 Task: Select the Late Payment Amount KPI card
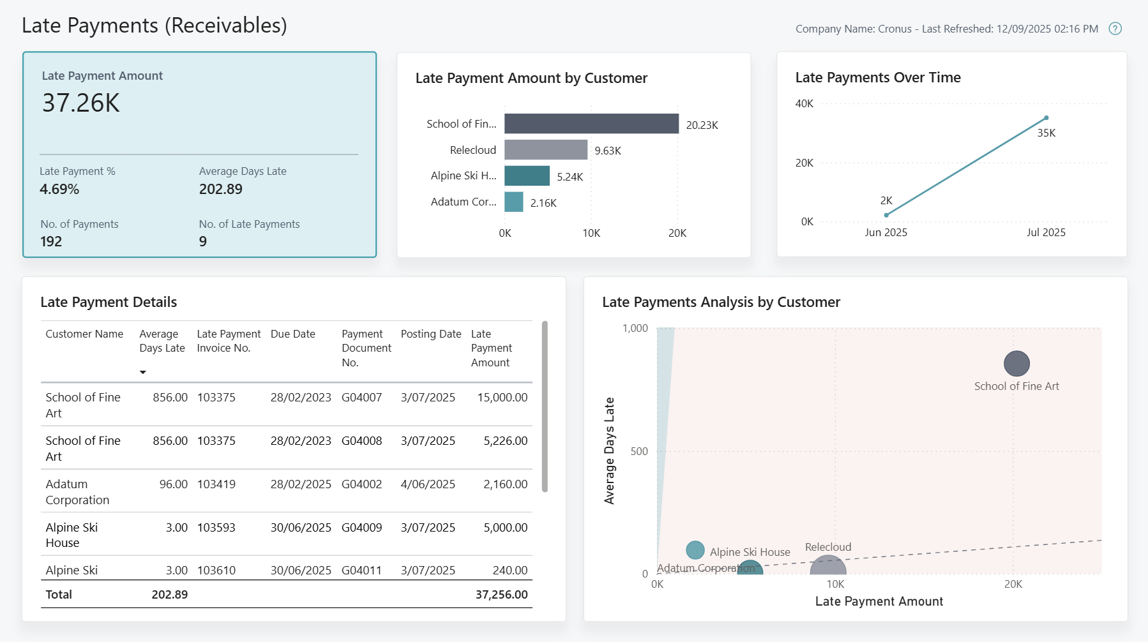(x=199, y=154)
